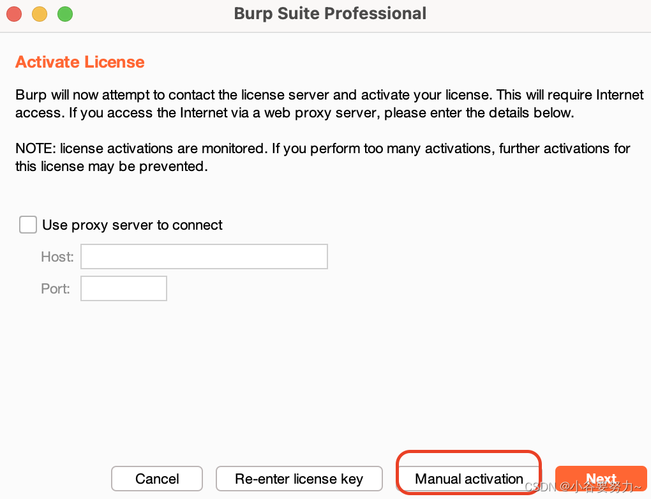Click the Burp Suite Professional title bar
The height and width of the screenshot is (499, 651).
point(330,13)
